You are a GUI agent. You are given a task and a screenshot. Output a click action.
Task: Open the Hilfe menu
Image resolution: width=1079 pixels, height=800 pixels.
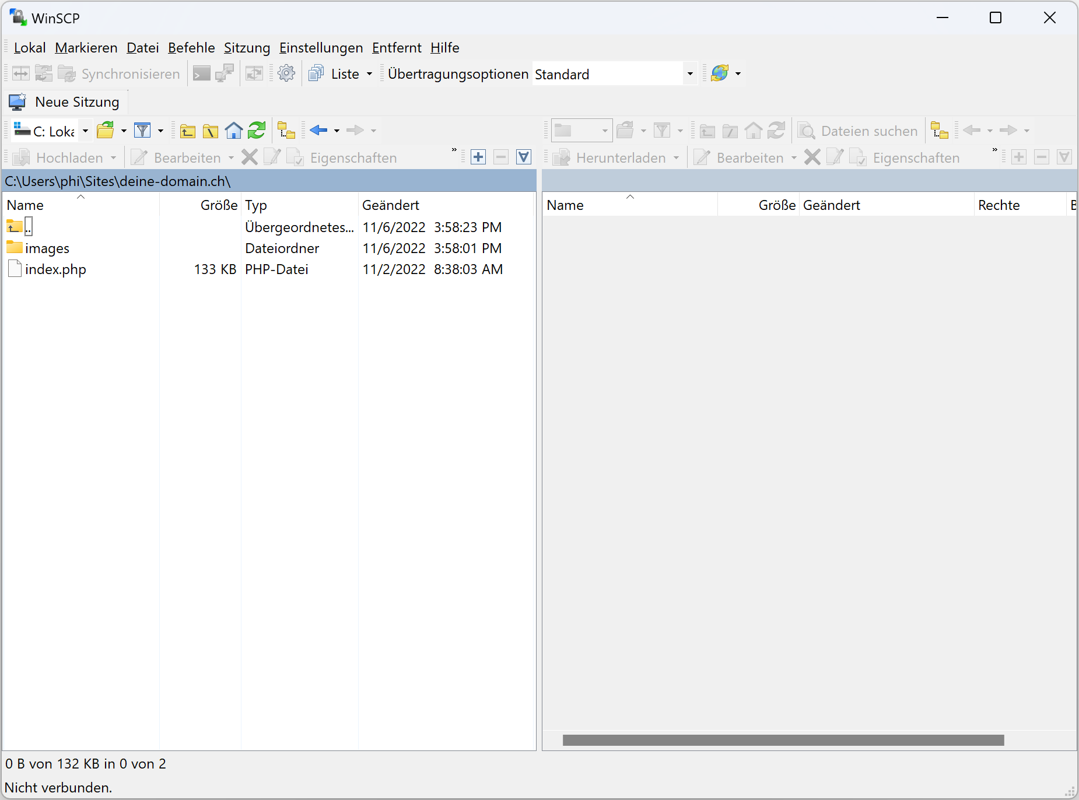[445, 48]
